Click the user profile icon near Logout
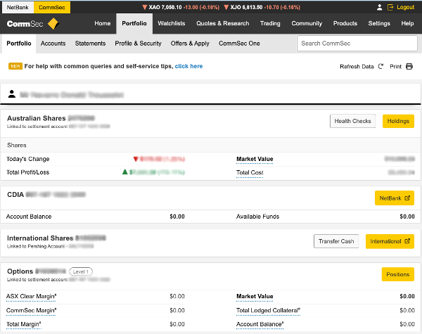 (380, 7)
